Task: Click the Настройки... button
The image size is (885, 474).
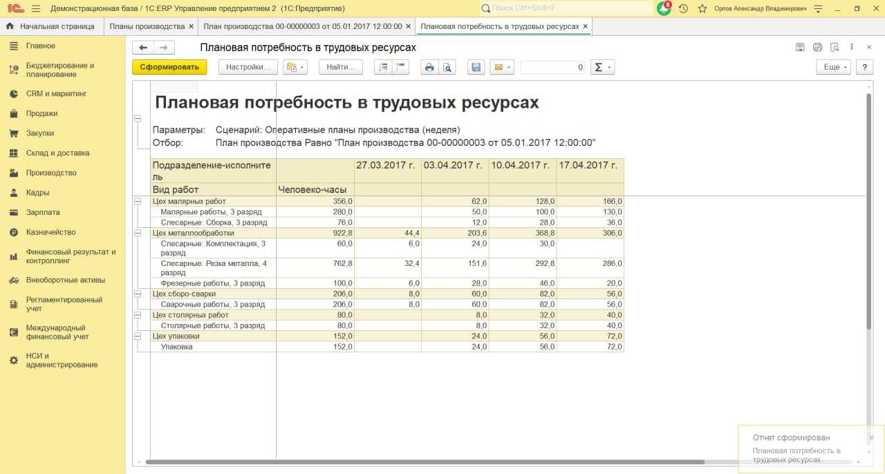Action: 248,67
